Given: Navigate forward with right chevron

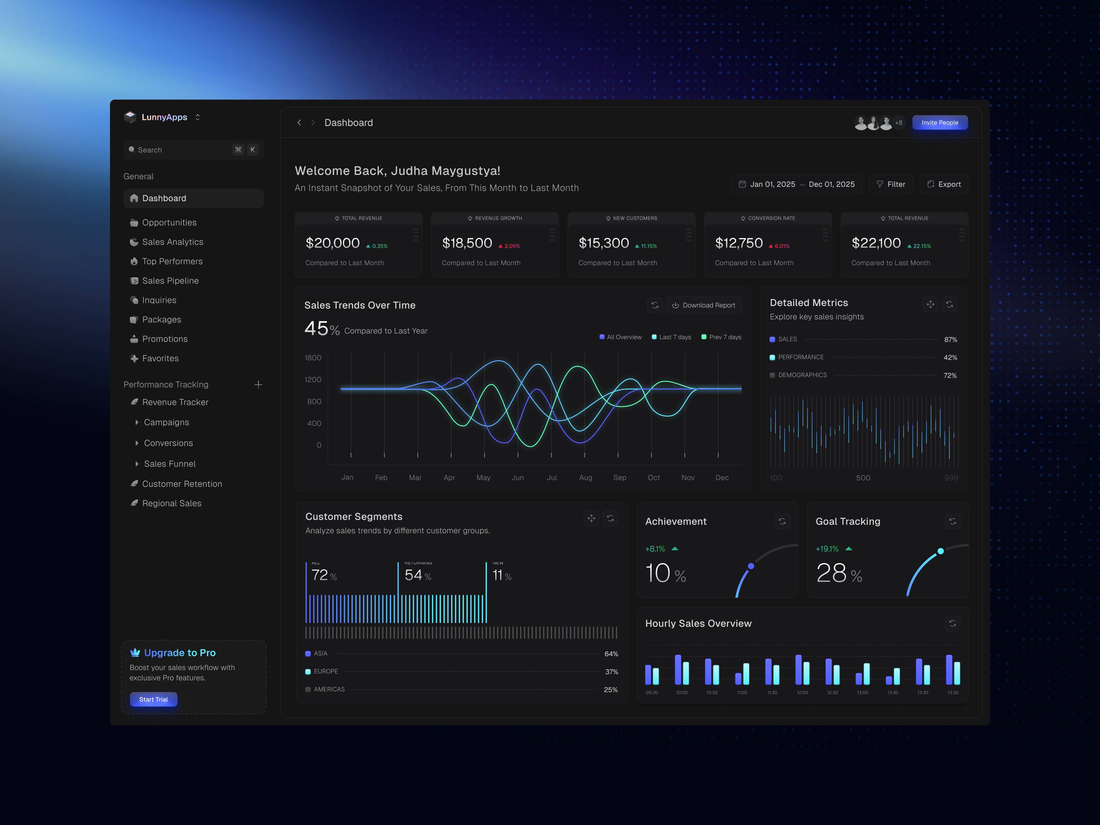Looking at the screenshot, I should pos(313,122).
